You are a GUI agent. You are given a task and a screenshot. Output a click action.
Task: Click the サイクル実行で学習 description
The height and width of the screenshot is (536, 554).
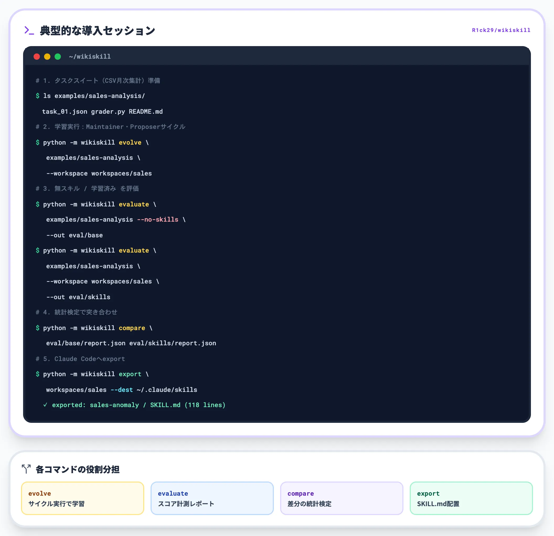point(57,504)
